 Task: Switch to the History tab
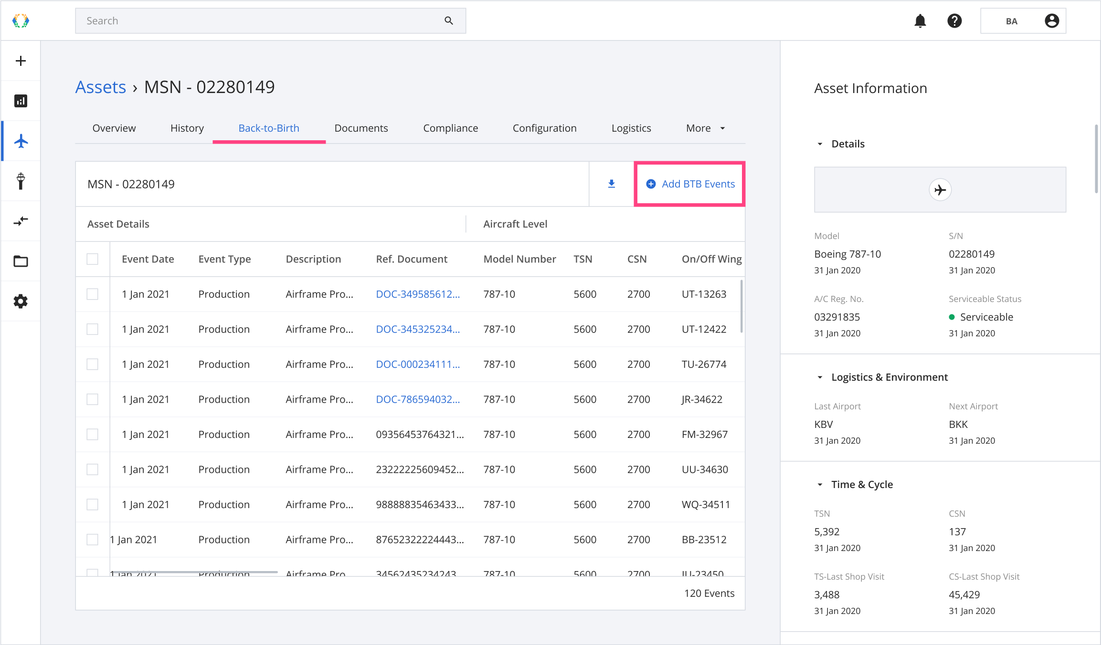pos(187,128)
